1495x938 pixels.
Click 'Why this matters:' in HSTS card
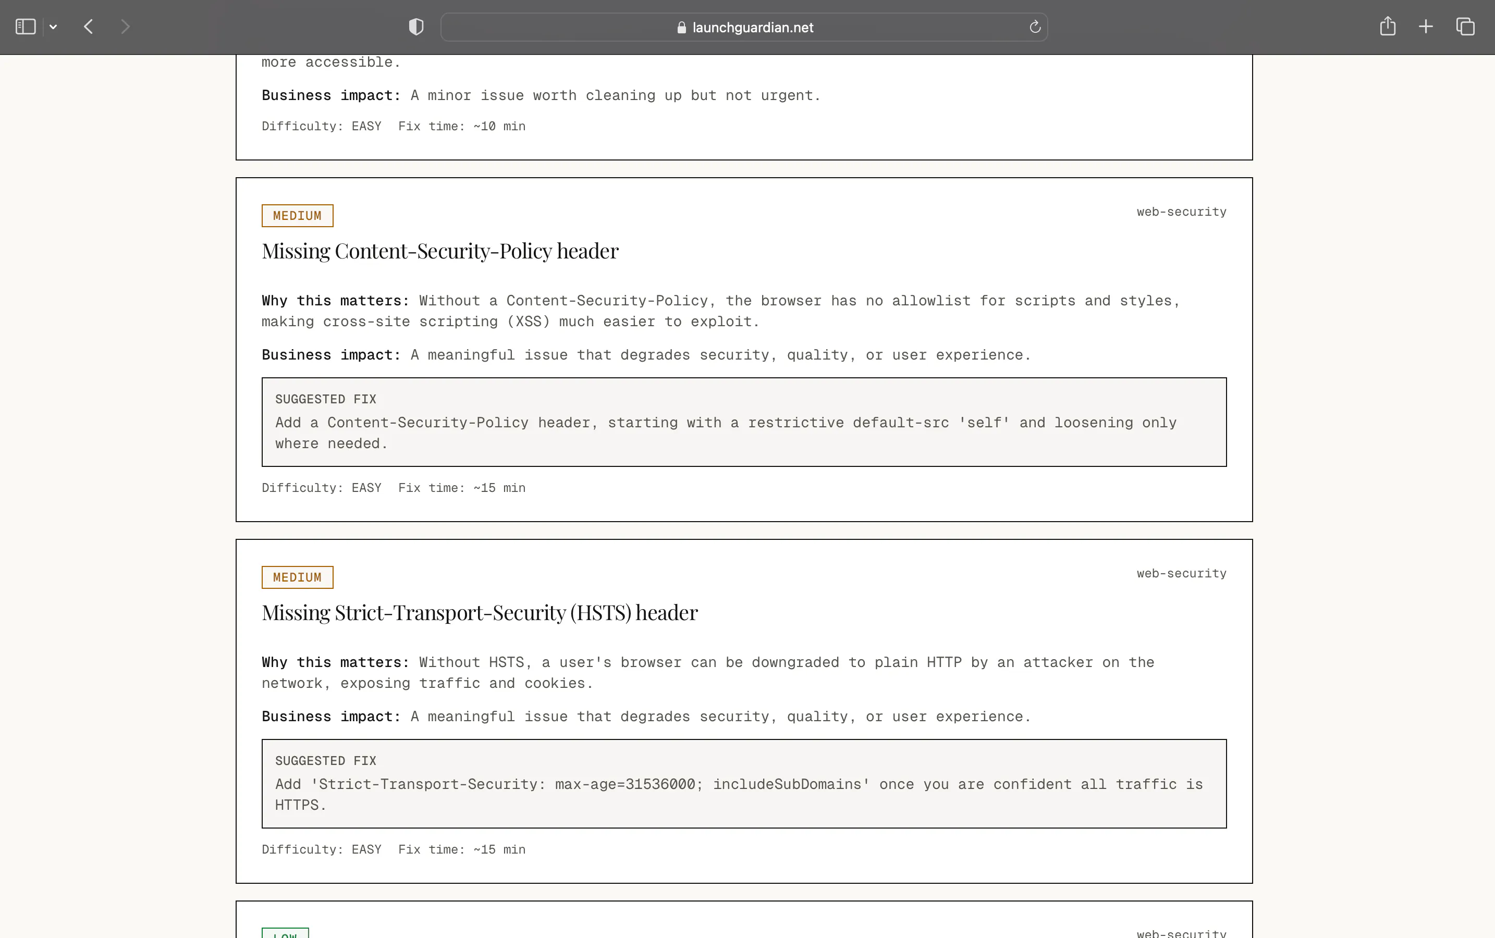tap(336, 662)
